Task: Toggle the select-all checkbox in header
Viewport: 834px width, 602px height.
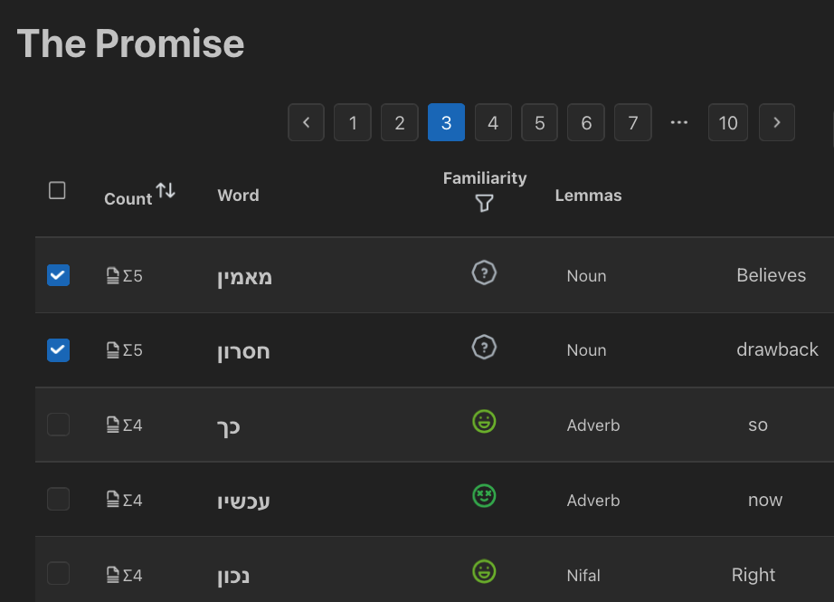Action: pos(57,190)
